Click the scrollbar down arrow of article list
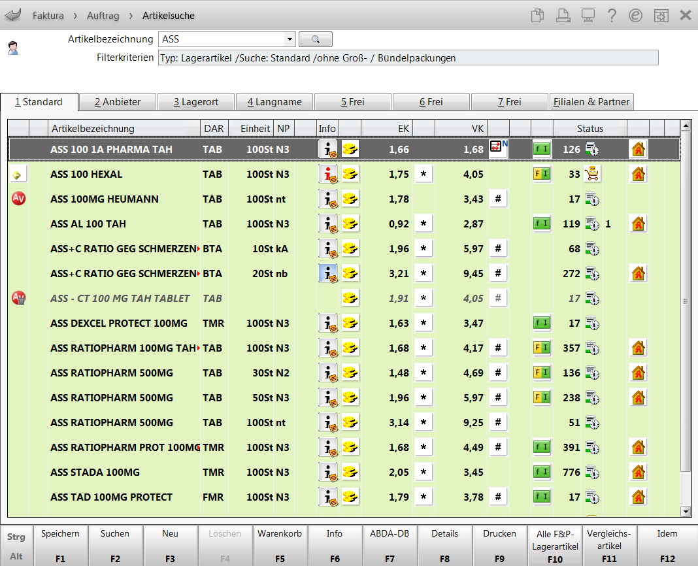 (x=686, y=511)
